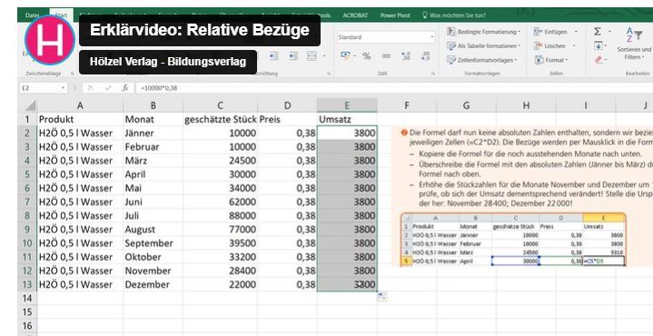Select row header 7

[x=27, y=202]
